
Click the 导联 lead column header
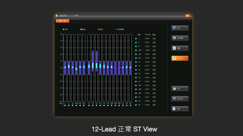pos(139,35)
